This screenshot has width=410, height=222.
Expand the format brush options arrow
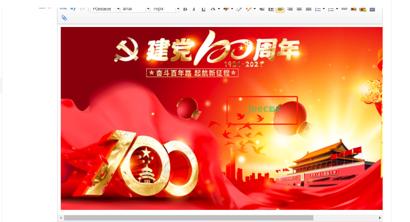coord(255,9)
